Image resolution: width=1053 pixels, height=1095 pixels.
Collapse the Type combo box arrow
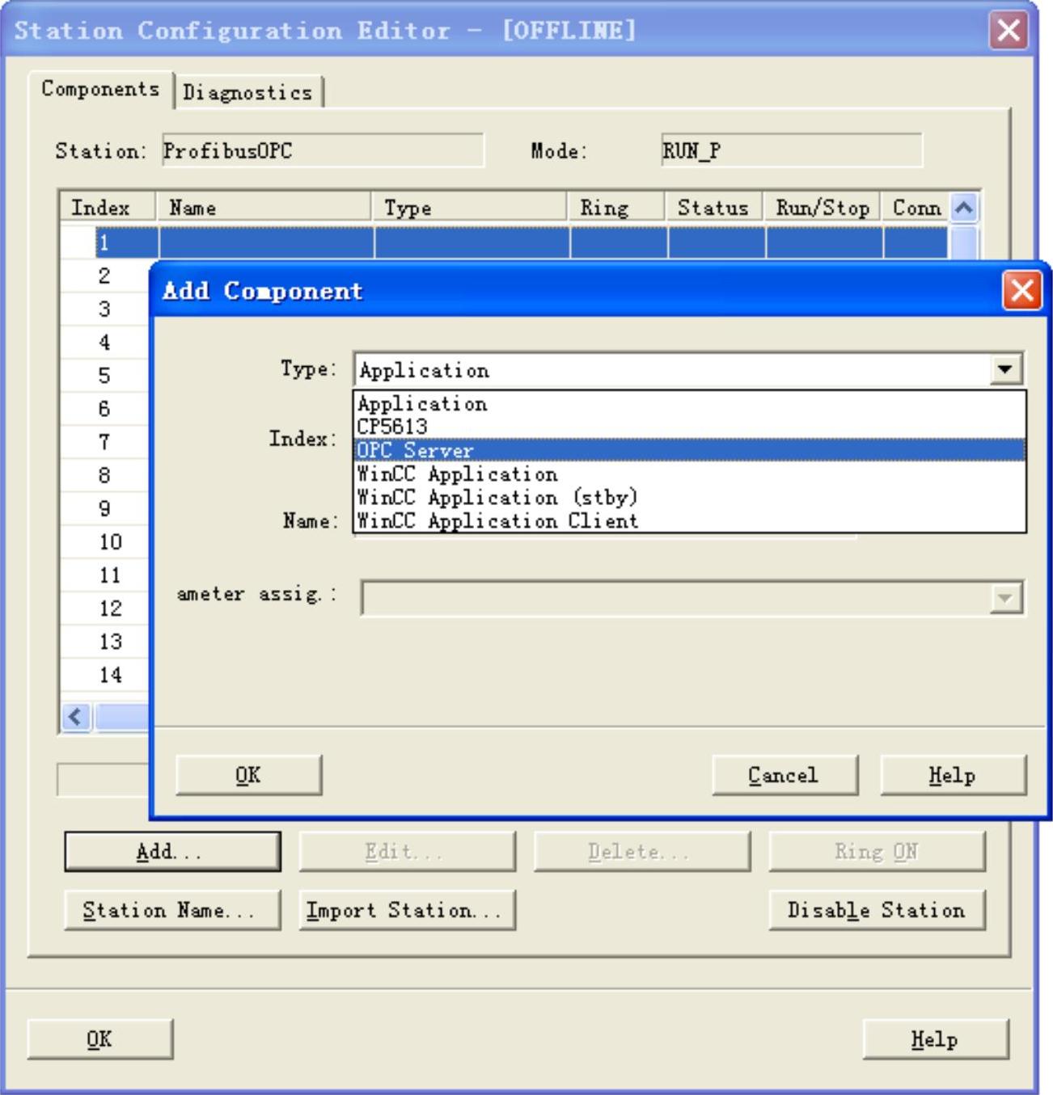click(1005, 370)
